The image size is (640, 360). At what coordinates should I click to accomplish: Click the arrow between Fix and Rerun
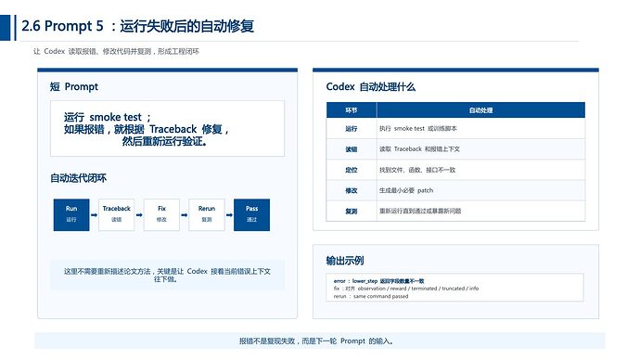184,215
